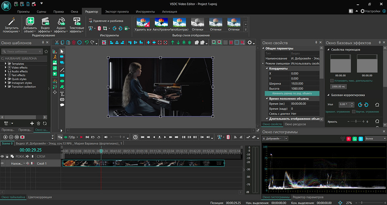Select the Text (T) tool

pos(62,94)
